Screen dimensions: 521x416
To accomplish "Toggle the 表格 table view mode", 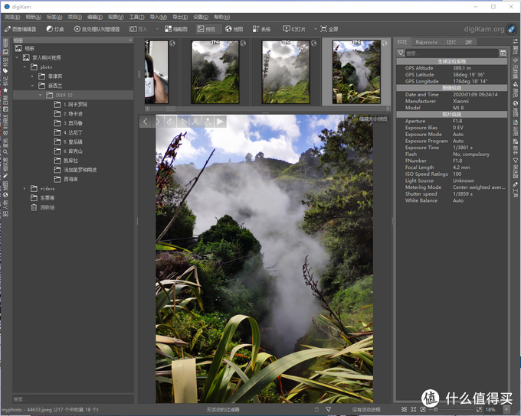I will tap(260, 29).
